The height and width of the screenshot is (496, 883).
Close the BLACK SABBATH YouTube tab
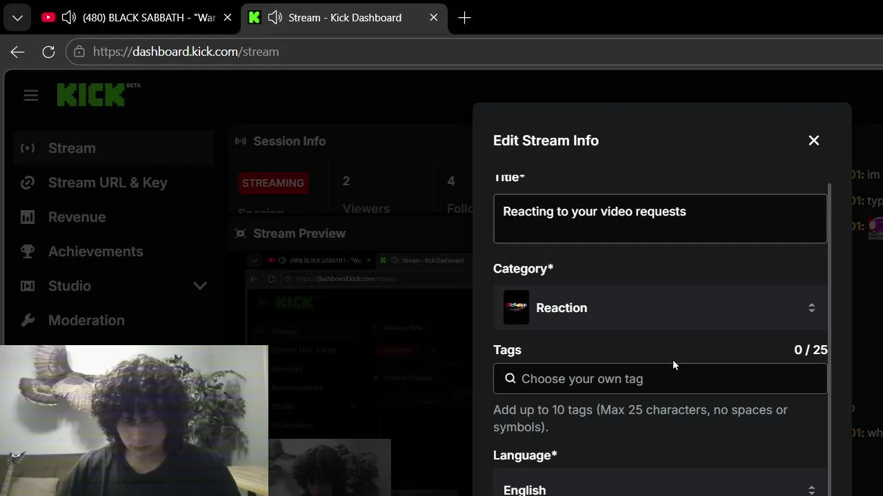228,18
